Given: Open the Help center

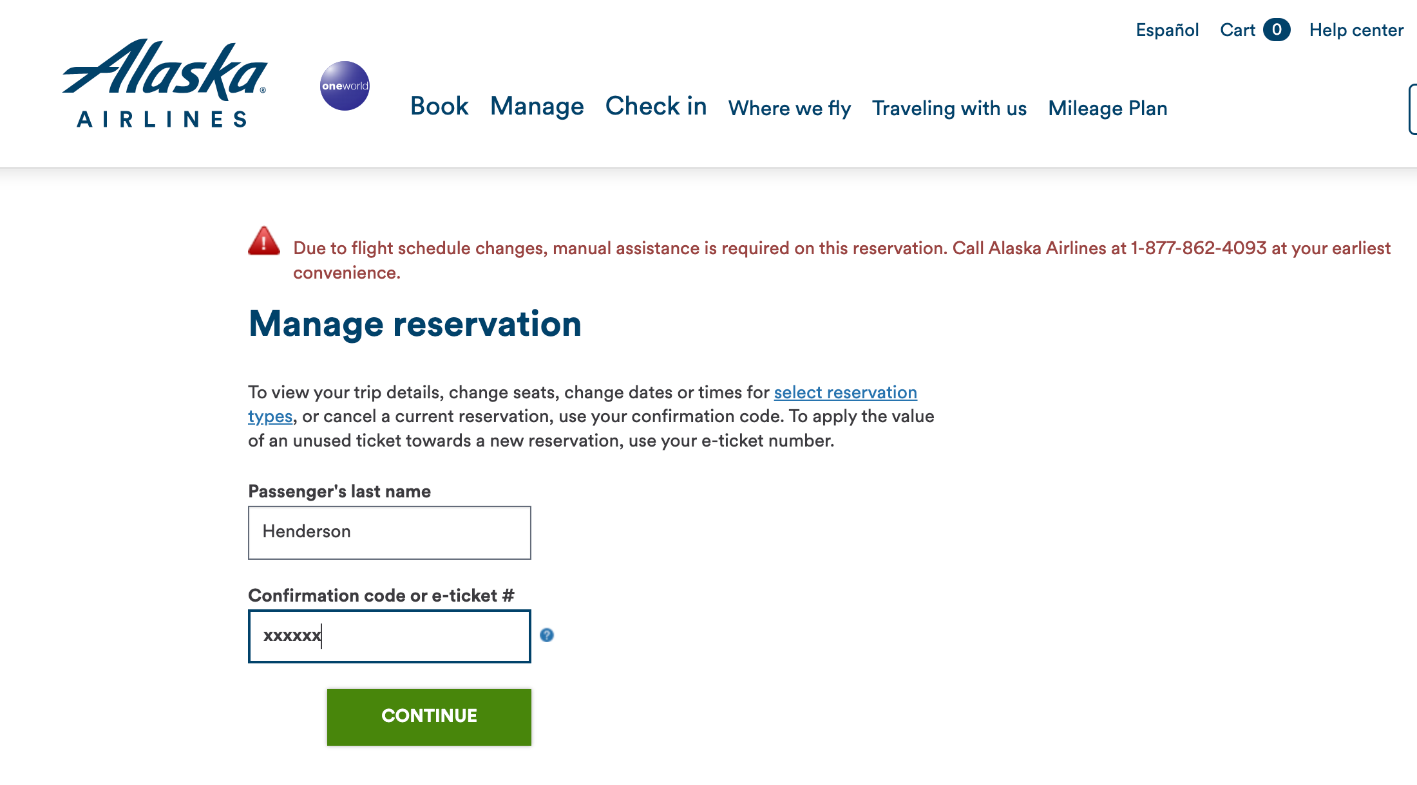Looking at the screenshot, I should [x=1356, y=30].
